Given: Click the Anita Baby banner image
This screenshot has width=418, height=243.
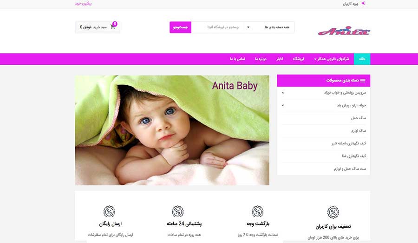Looking at the screenshot, I should coord(172,130).
